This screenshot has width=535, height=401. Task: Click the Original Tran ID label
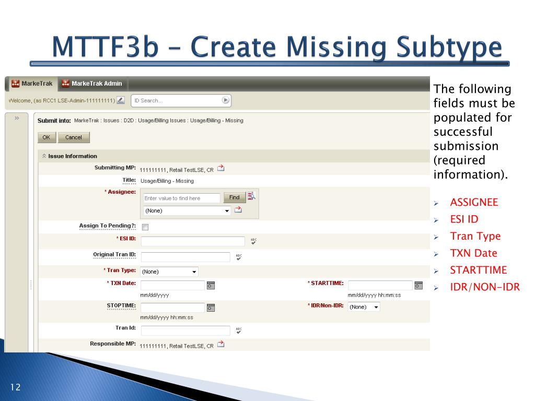coord(114,254)
